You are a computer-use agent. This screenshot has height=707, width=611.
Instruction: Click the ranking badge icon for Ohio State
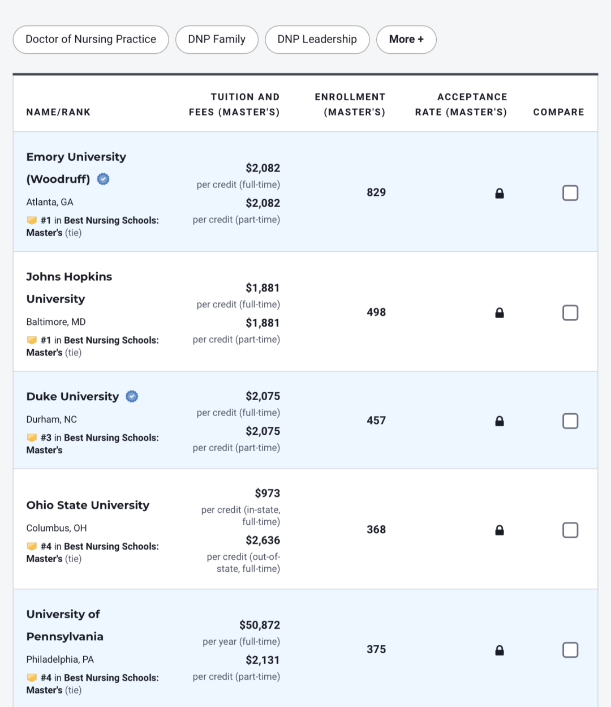32,546
